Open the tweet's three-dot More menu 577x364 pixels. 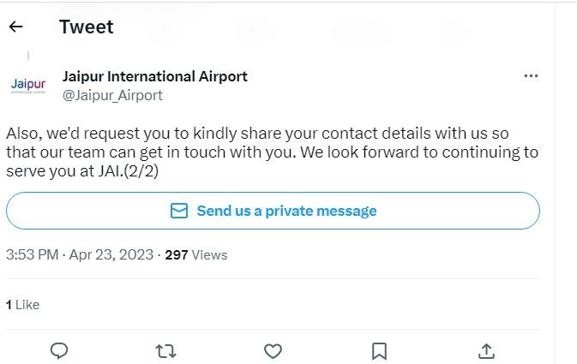pyautogui.click(x=531, y=75)
